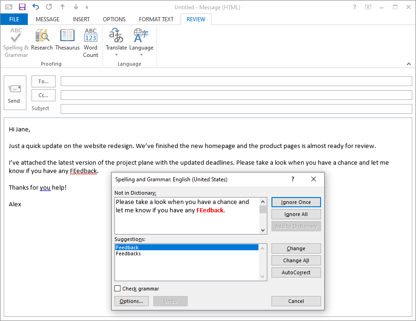Click the Cc... button
This screenshot has width=416, height=321.
44,95
